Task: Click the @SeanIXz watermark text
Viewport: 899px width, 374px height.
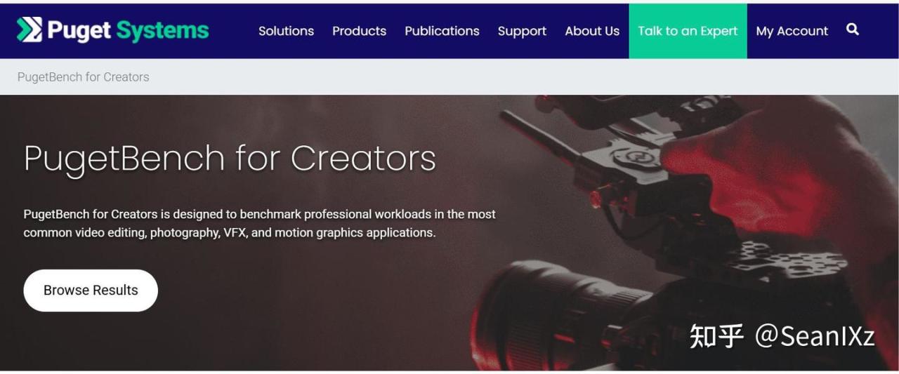Action: (815, 336)
